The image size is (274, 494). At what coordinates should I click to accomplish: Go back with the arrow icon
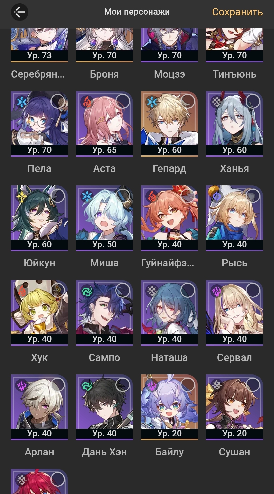click(x=20, y=12)
